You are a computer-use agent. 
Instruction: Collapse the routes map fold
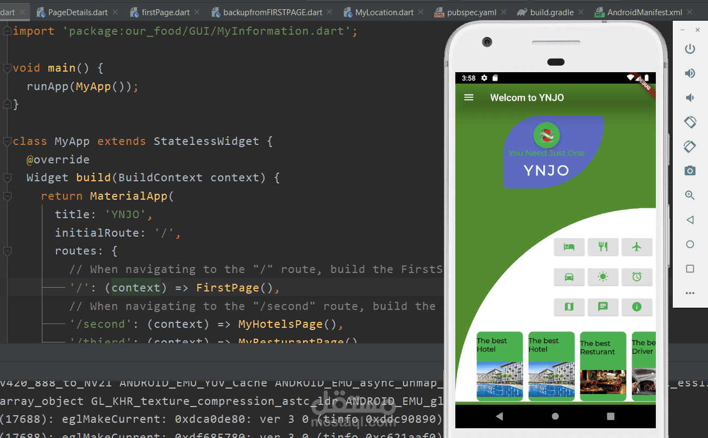tap(7, 251)
